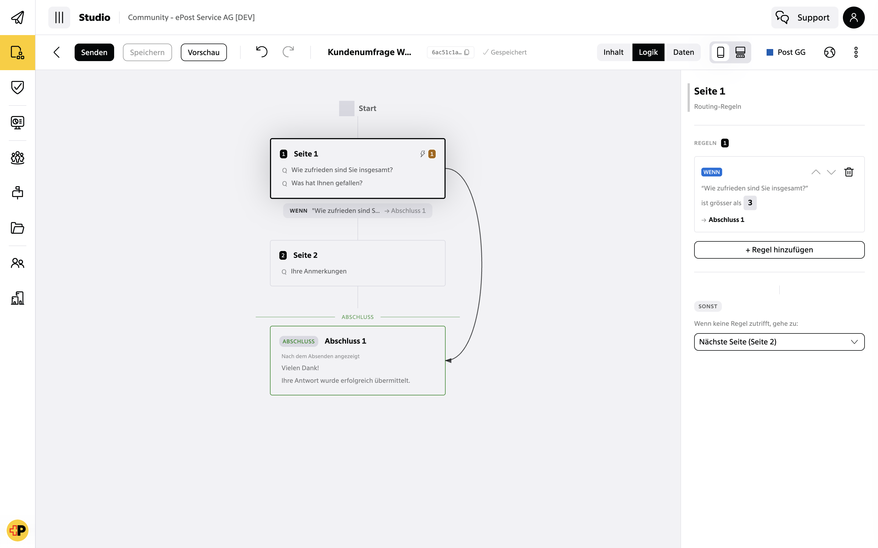878x548 pixels.
Task: Add a rule with Regel hinzufügen
Action: click(779, 250)
